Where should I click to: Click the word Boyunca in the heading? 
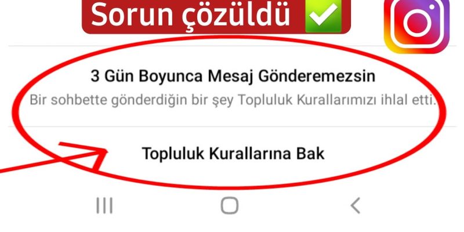(x=171, y=77)
